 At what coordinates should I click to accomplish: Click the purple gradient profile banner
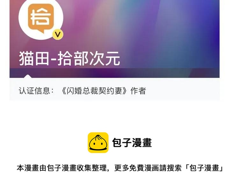click(x=114, y=39)
